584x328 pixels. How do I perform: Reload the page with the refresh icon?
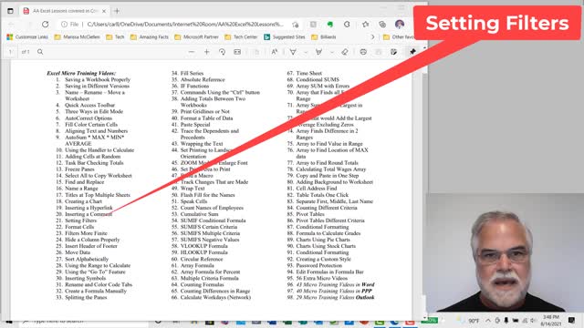[x=45, y=25]
